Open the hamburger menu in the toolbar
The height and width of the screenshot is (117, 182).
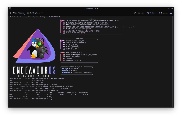(x=171, y=13)
